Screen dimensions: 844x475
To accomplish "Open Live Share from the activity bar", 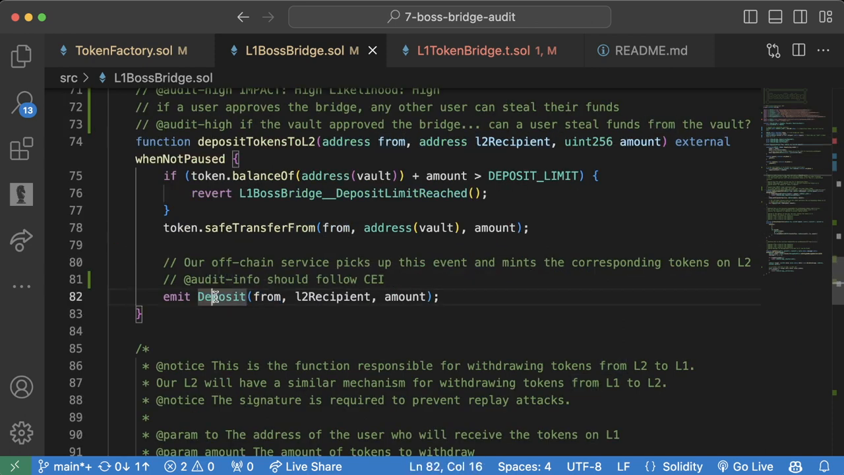I will 21,241.
